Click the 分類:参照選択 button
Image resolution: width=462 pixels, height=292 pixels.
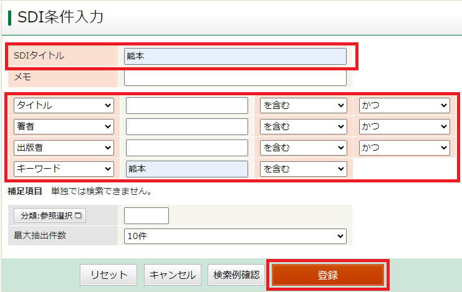pos(52,215)
